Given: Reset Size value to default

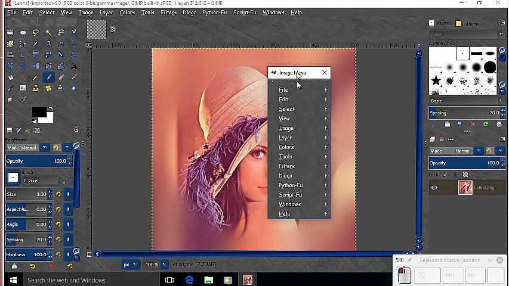Looking at the screenshot, I should click(58, 194).
